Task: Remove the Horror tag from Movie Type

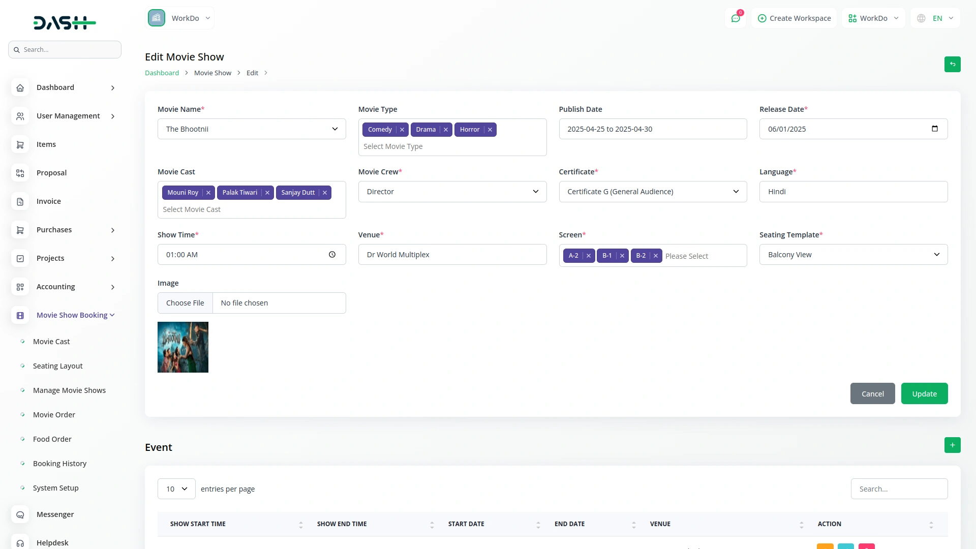Action: pos(489,129)
